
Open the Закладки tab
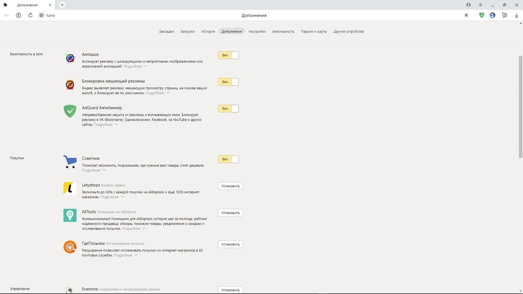(x=166, y=31)
